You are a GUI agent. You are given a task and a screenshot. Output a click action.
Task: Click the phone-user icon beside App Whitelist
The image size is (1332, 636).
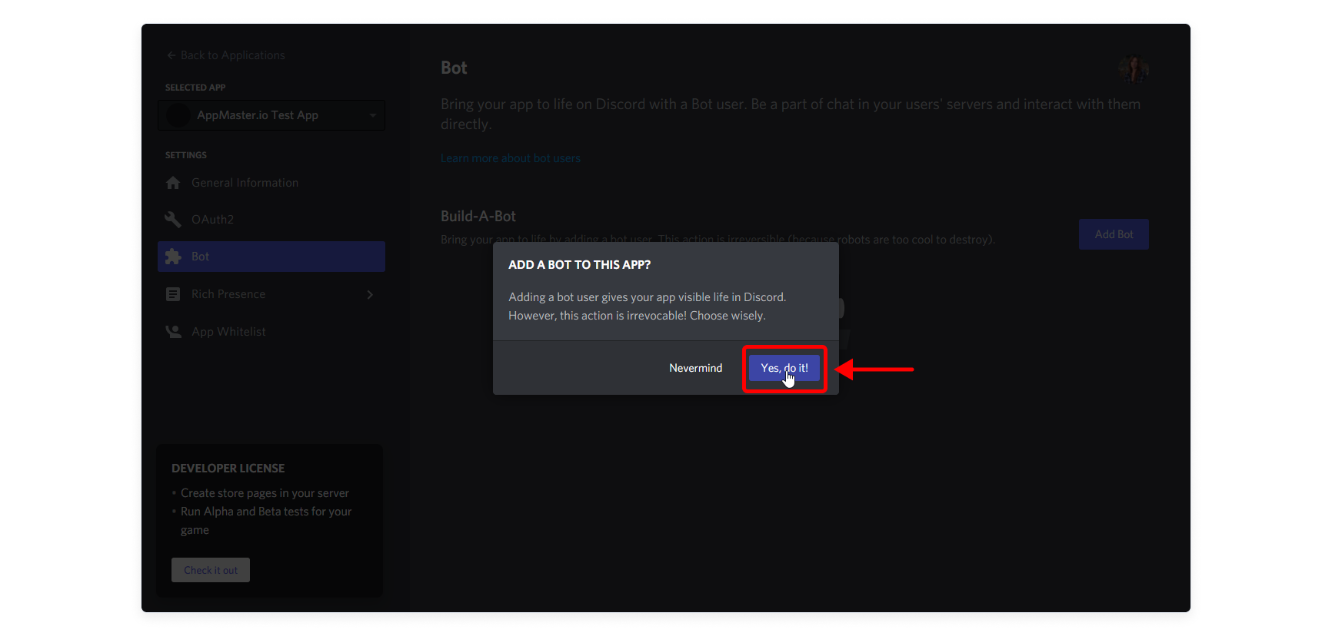point(173,332)
